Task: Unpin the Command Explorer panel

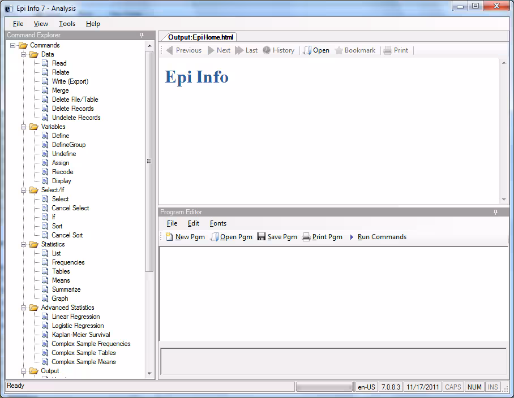Action: pos(142,35)
